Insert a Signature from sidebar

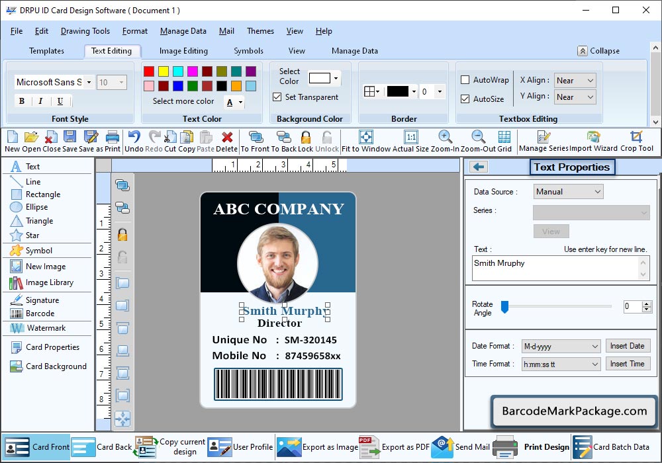(34, 300)
